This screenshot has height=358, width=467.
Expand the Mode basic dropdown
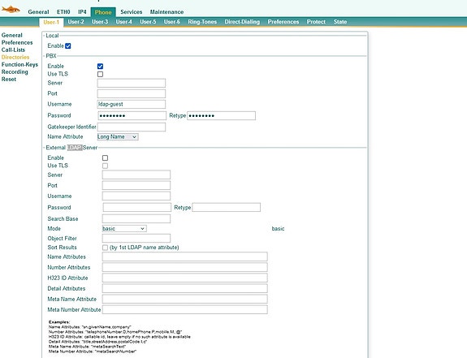pos(124,229)
